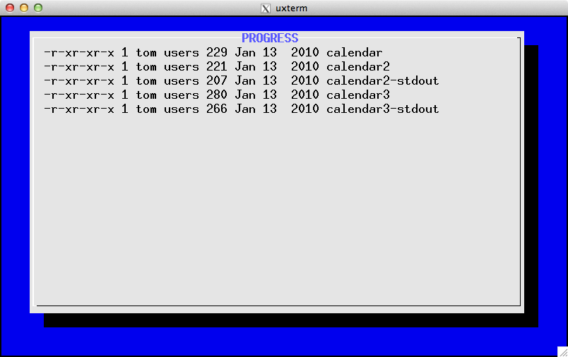Click the uxterm window title text

[x=291, y=8]
